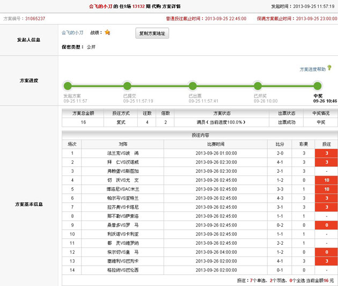
Task: Click the 格拉纳VS巴伦西 match name
Action: (x=123, y=270)
